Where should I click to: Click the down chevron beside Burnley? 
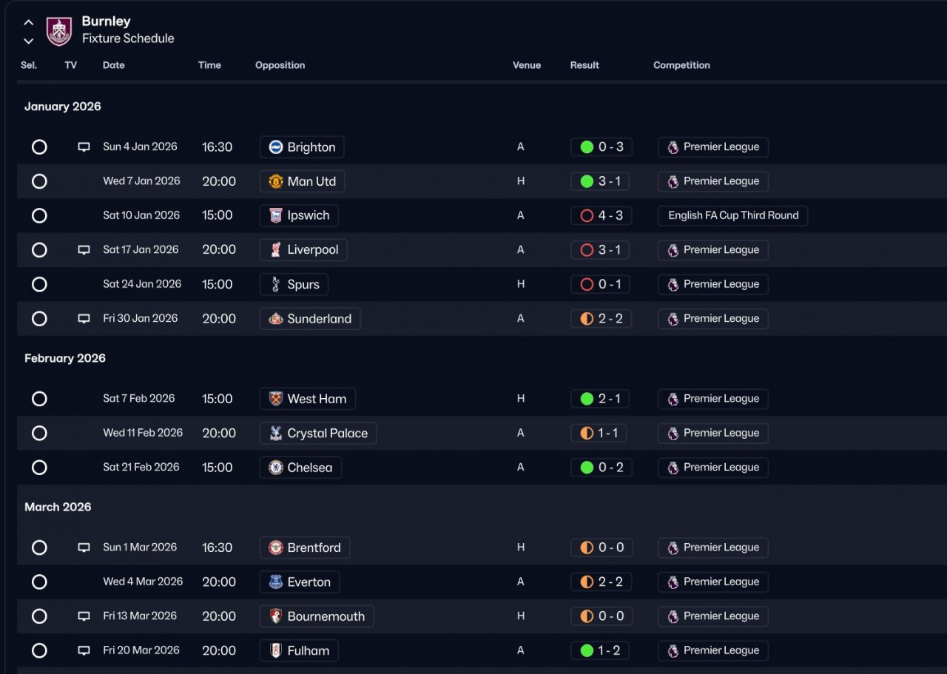tap(28, 41)
